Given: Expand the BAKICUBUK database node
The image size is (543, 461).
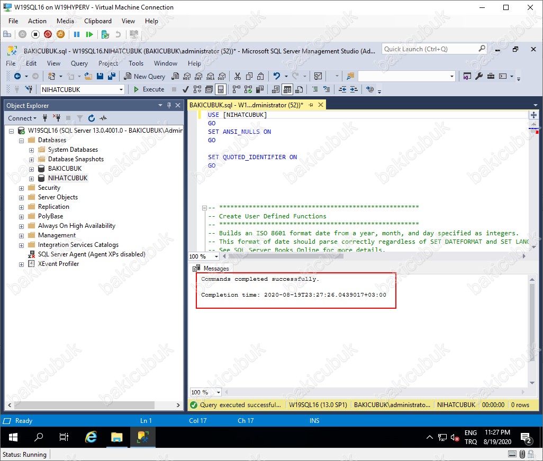Looking at the screenshot, I should 31,169.
